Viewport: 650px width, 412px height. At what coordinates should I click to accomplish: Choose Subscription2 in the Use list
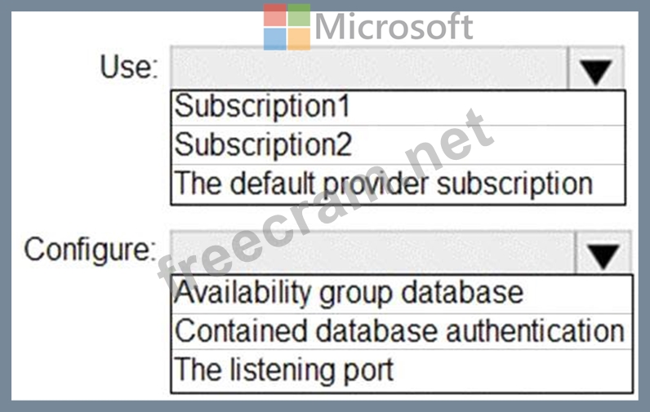(398, 145)
